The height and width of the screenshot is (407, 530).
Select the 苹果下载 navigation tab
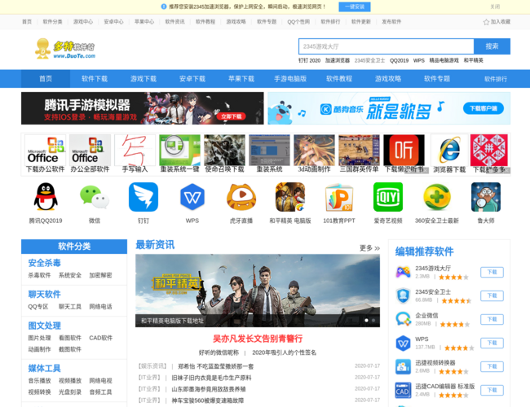pos(241,79)
